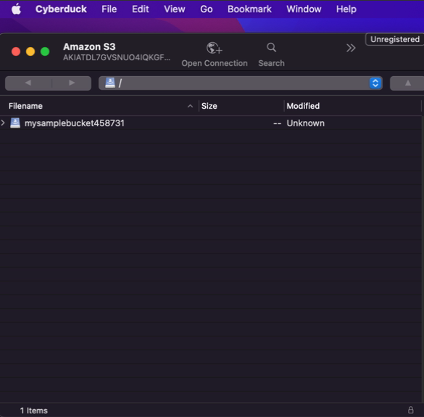Show hidden toolbar items via double chevron
Image resolution: width=424 pixels, height=417 pixels.
pos(351,48)
